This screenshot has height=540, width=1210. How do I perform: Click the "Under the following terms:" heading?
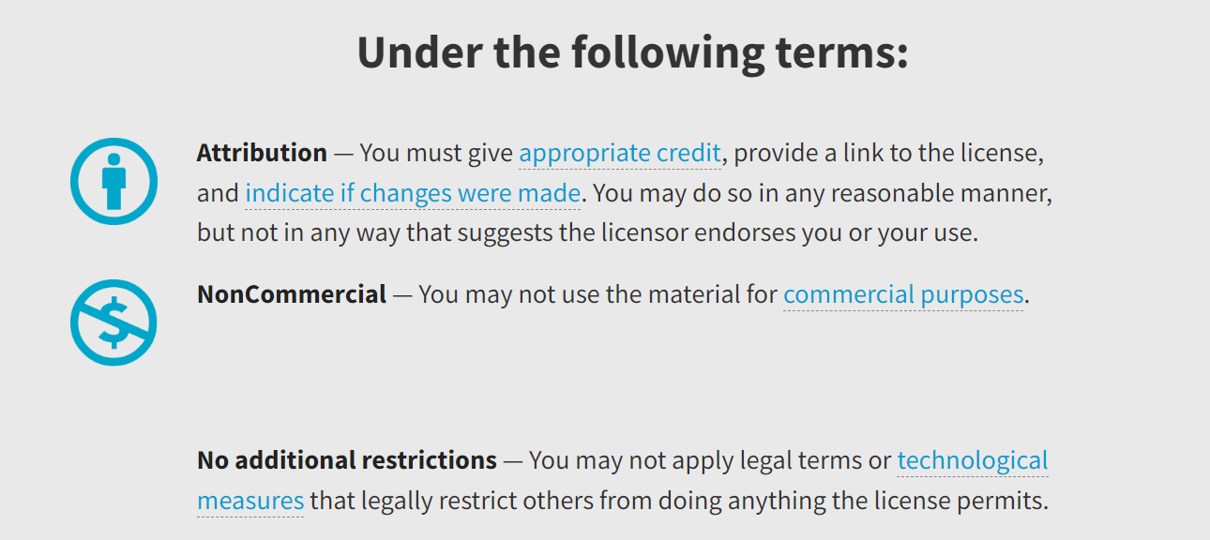632,52
